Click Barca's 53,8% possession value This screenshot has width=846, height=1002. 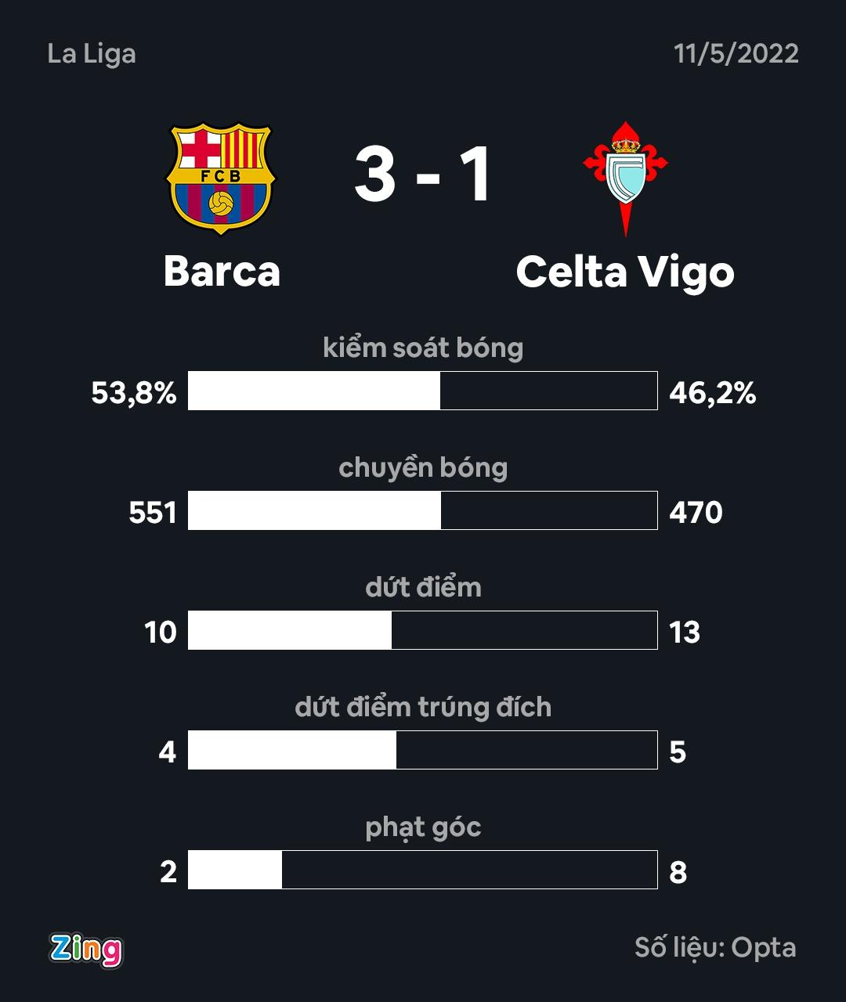134,393
